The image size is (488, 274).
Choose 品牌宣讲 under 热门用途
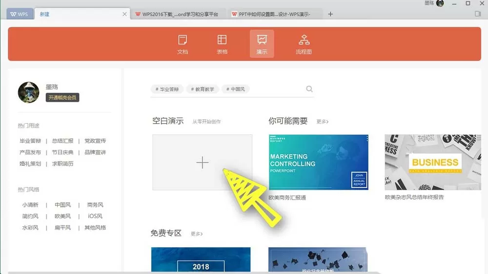[95, 152]
